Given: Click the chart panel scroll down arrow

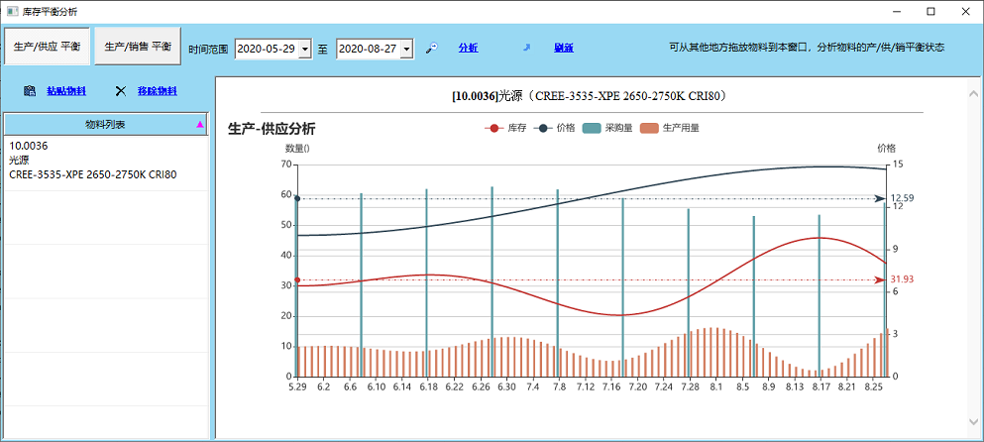Looking at the screenshot, I should 973,420.
